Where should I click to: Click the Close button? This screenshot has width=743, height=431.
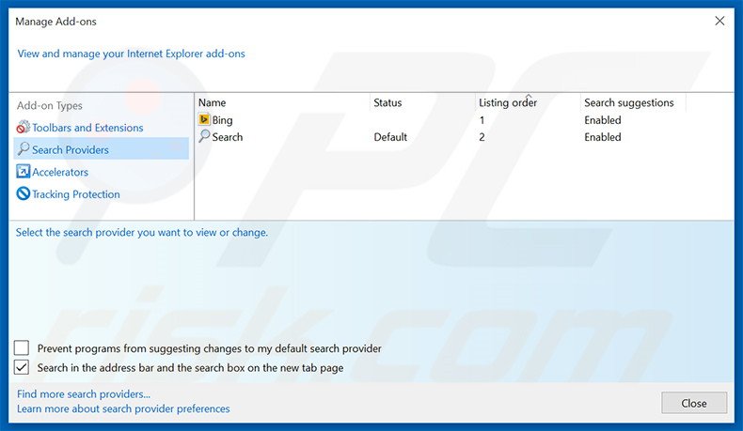click(694, 403)
